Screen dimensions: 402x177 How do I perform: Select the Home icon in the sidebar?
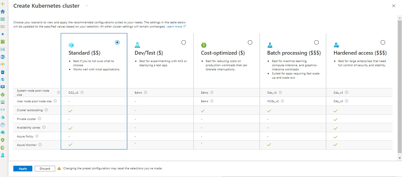[3, 12]
